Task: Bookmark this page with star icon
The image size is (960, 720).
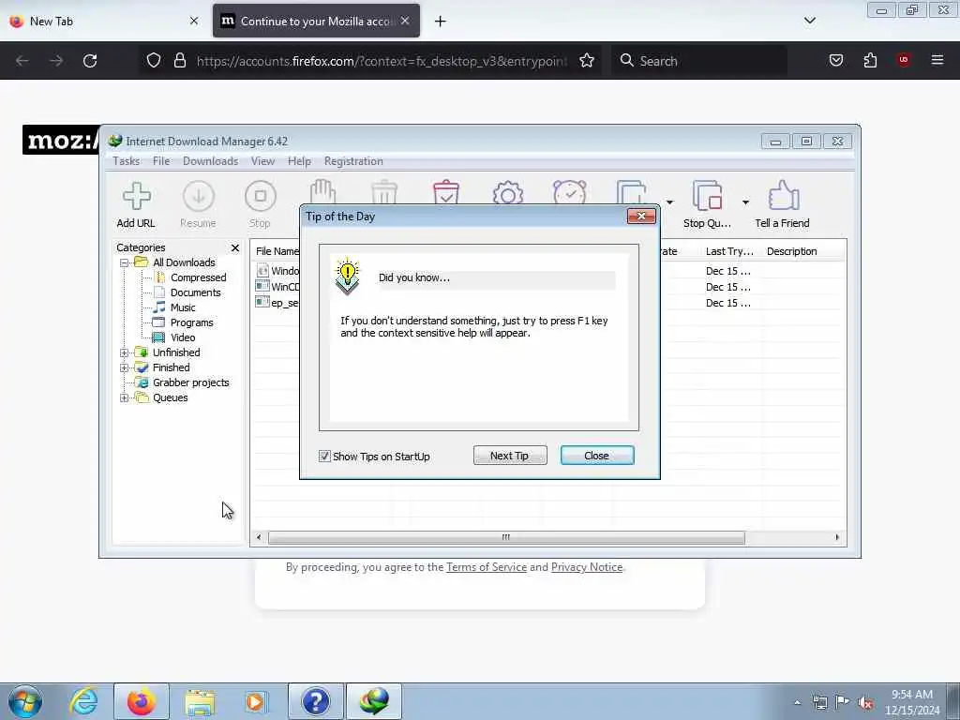Action: (x=587, y=61)
